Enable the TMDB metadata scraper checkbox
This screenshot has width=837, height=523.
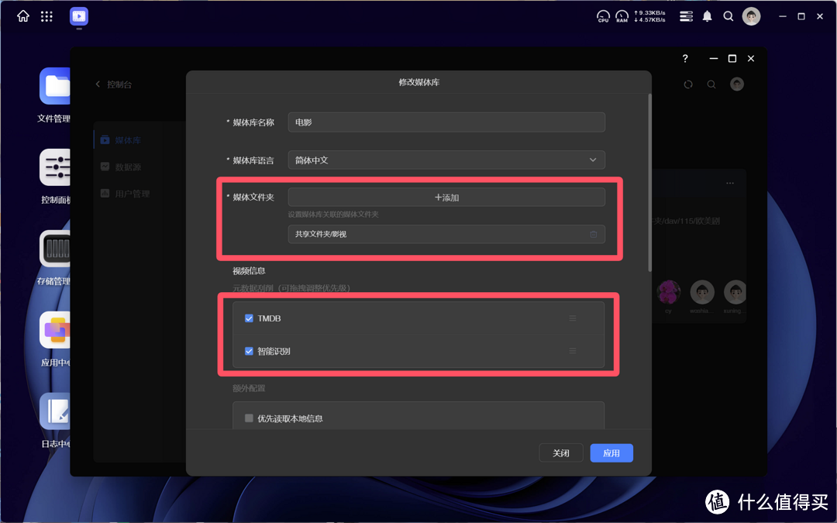(x=249, y=318)
